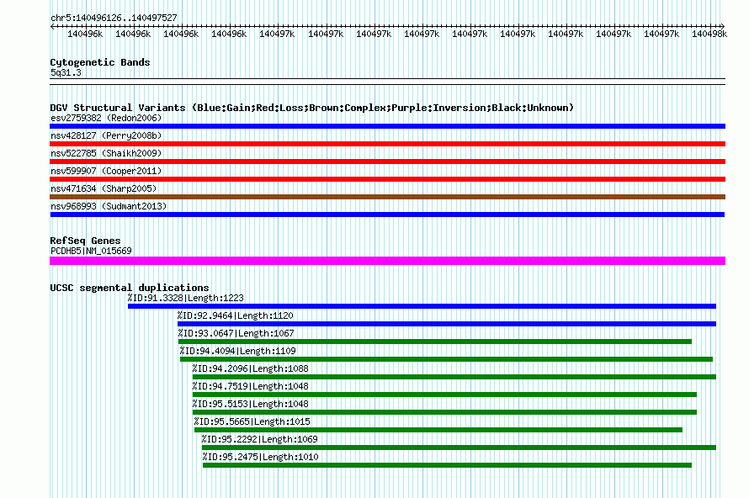Click the green bar for duplication Length:1069
This screenshot has height=498, width=749.
[459, 448]
